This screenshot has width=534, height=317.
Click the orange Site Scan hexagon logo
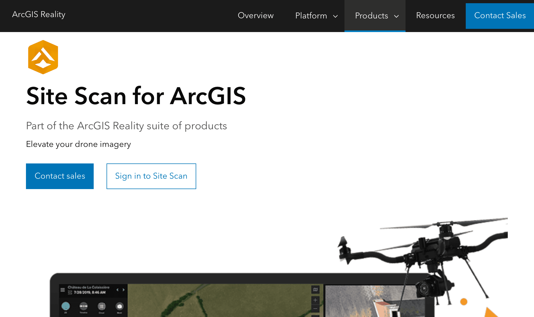point(43,57)
